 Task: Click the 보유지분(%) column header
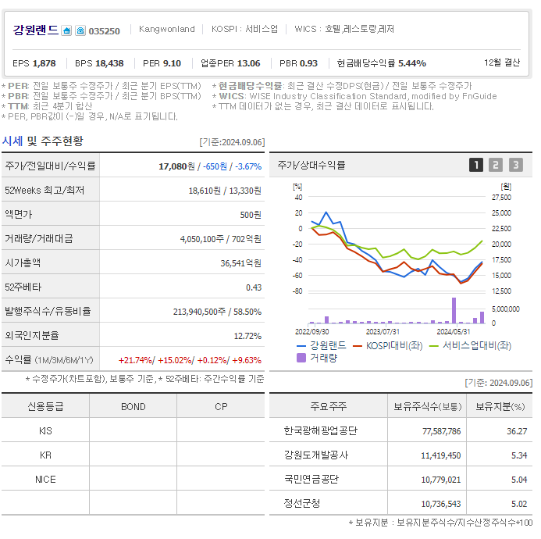coord(500,406)
